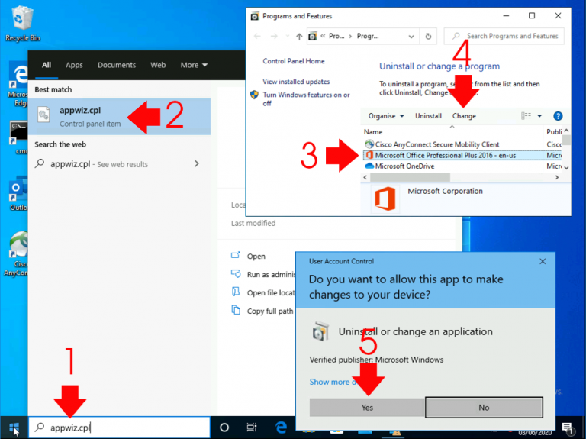Select the Web search tab
This screenshot has width=586, height=439.
coord(158,65)
